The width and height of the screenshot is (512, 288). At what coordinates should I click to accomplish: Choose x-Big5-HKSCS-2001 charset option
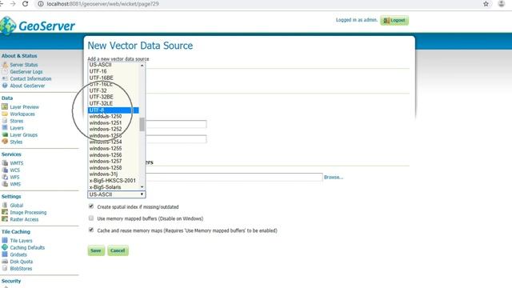pos(114,180)
